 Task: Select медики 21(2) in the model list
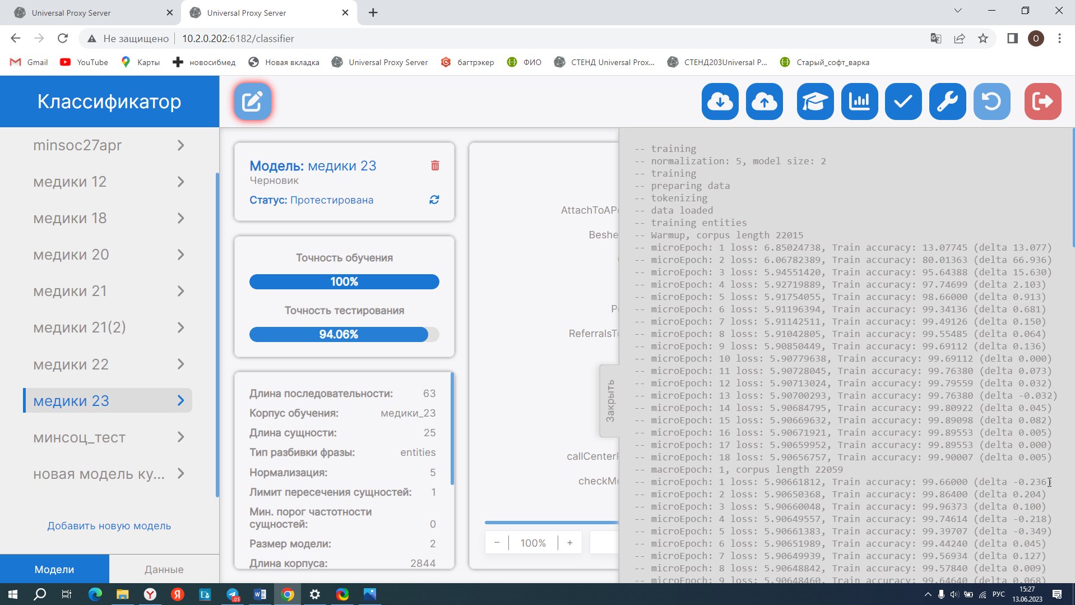pos(80,327)
